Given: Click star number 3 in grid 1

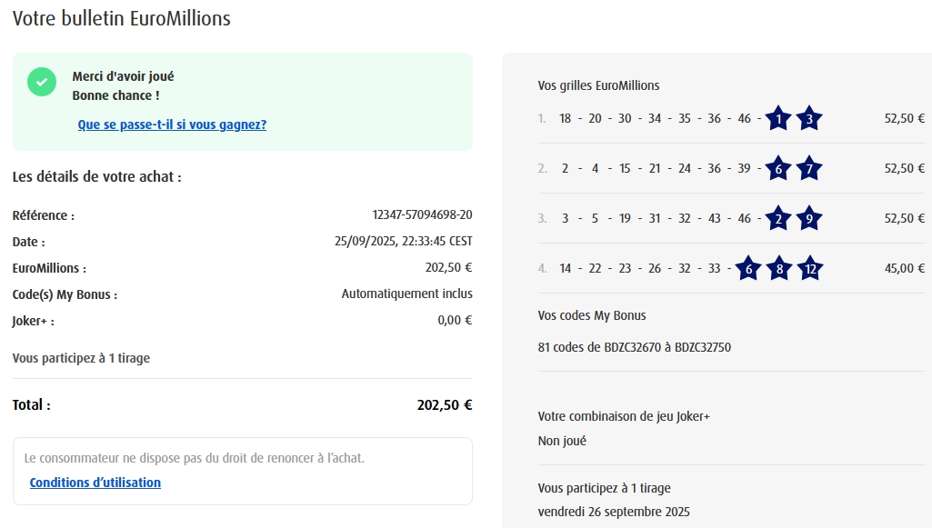Looking at the screenshot, I should [809, 118].
